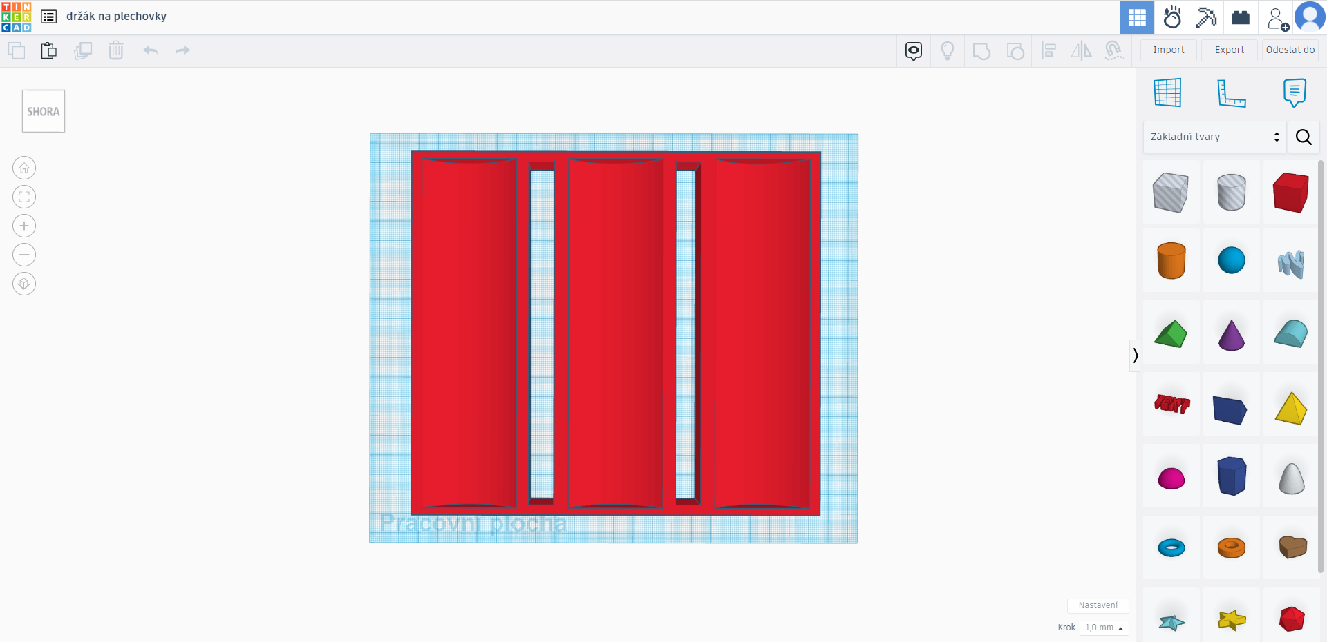The height and width of the screenshot is (642, 1327).
Task: Toggle orthographic perspective cube view
Action: (x=24, y=284)
